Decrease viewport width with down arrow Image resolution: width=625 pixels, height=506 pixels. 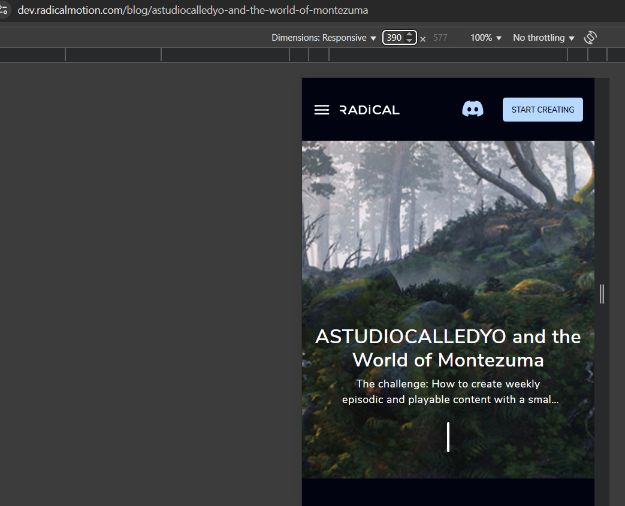point(409,40)
